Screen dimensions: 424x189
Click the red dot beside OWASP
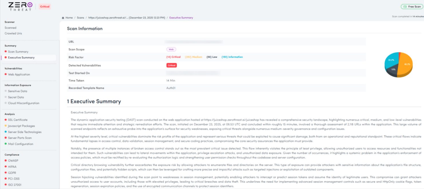(x=5, y=161)
